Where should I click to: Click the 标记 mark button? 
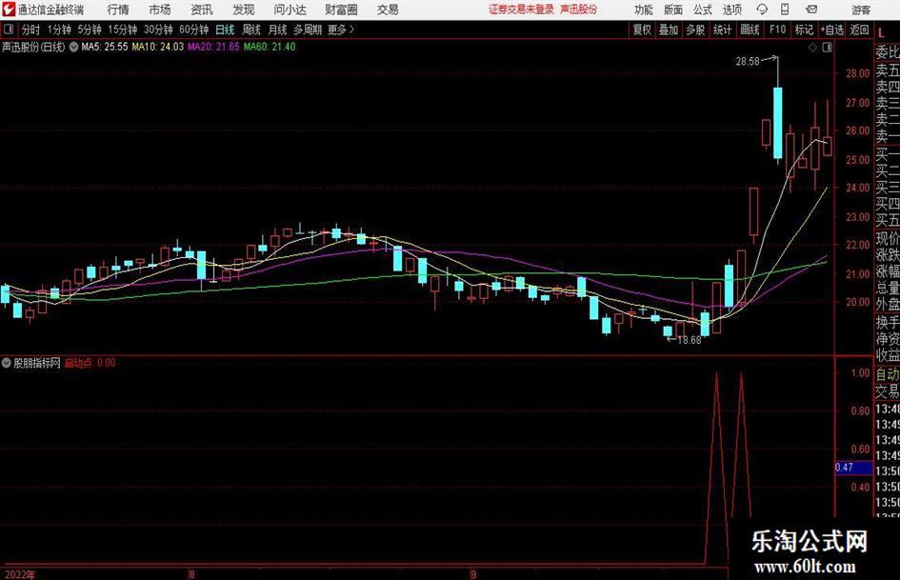click(804, 30)
